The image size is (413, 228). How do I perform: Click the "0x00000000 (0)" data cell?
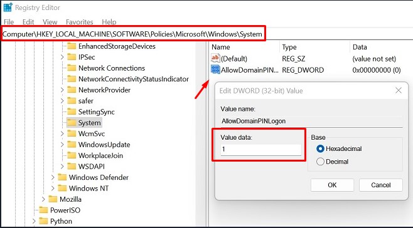[377, 70]
